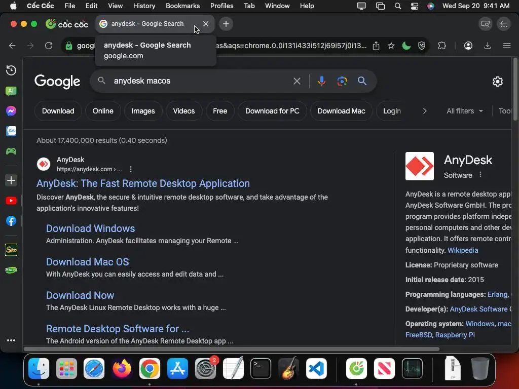View site lock information
The width and height of the screenshot is (519, 389).
pyautogui.click(x=69, y=46)
